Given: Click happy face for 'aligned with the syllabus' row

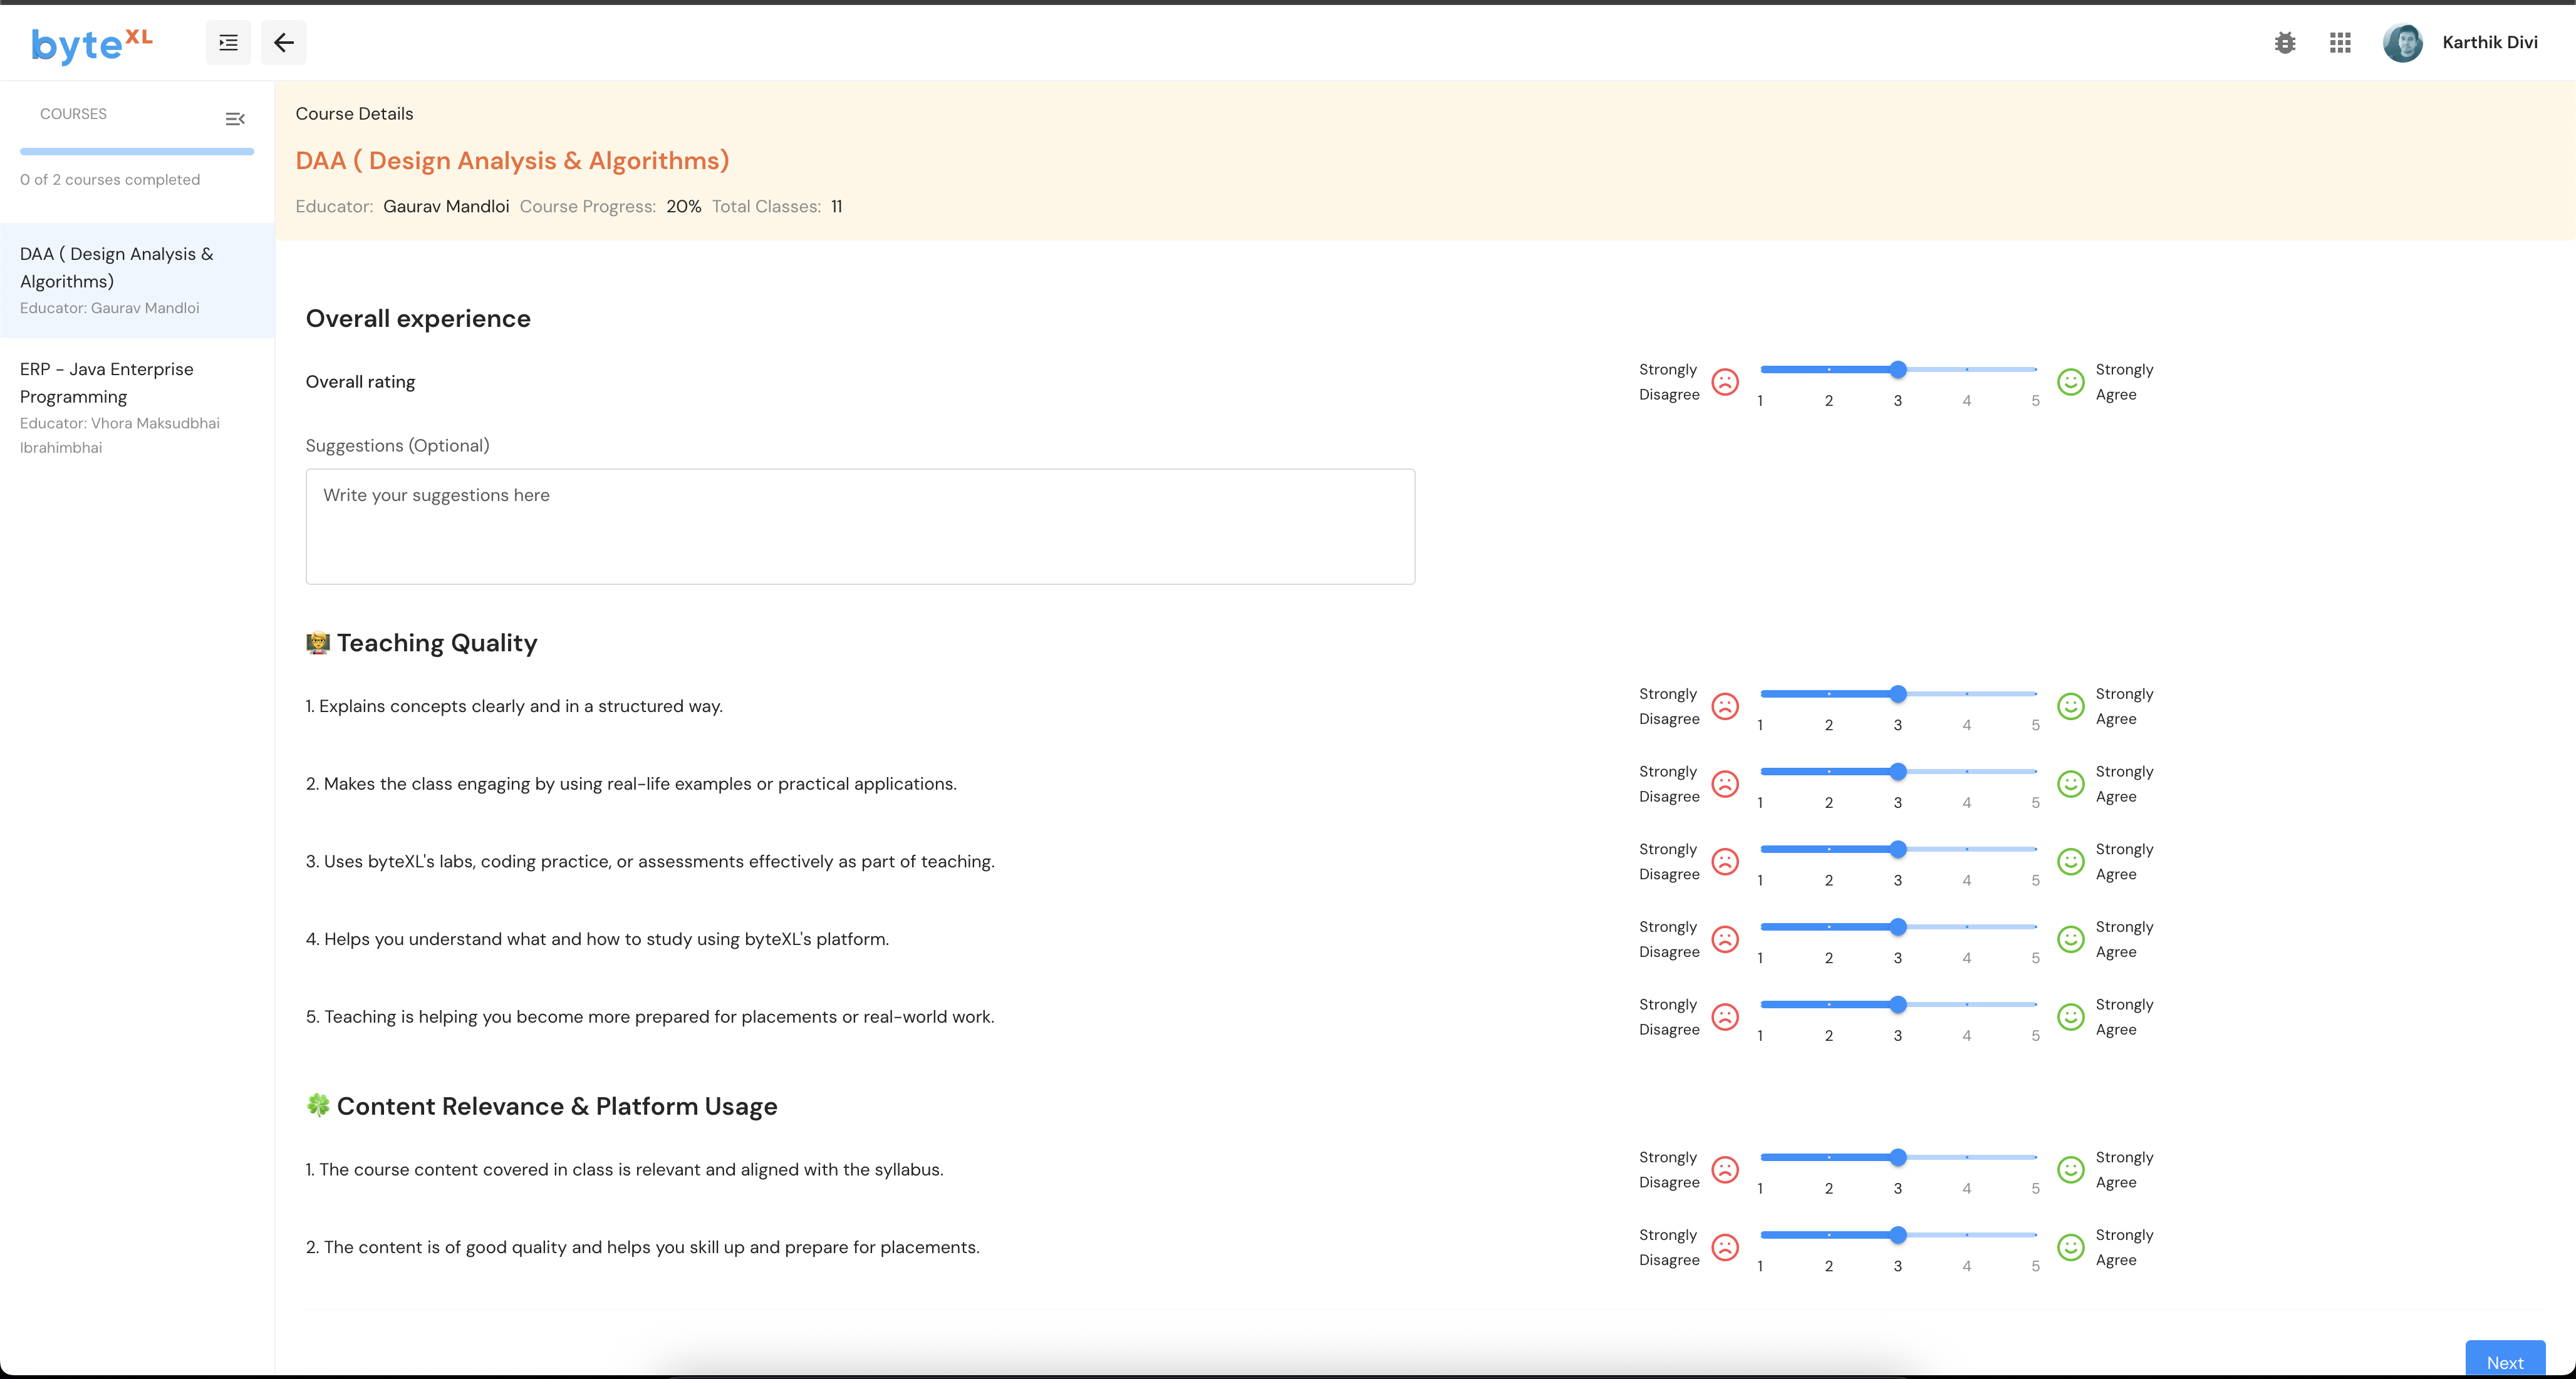Looking at the screenshot, I should click(2070, 1170).
